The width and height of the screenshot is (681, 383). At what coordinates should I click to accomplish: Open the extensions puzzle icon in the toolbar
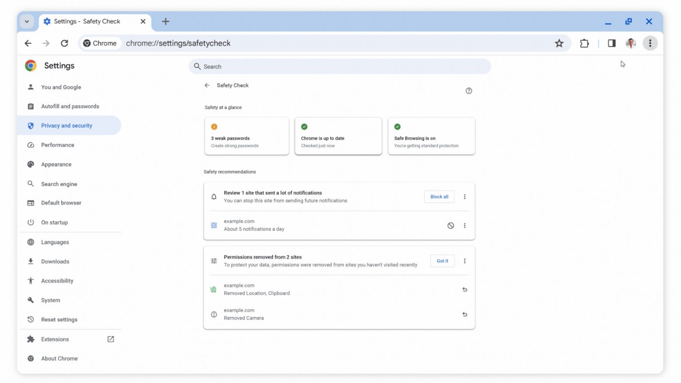click(584, 43)
